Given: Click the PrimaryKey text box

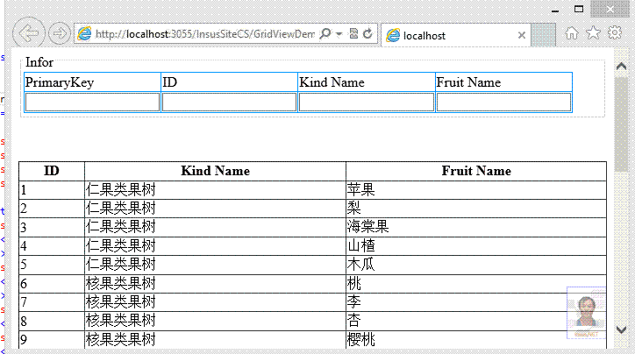Looking at the screenshot, I should coord(92,102).
